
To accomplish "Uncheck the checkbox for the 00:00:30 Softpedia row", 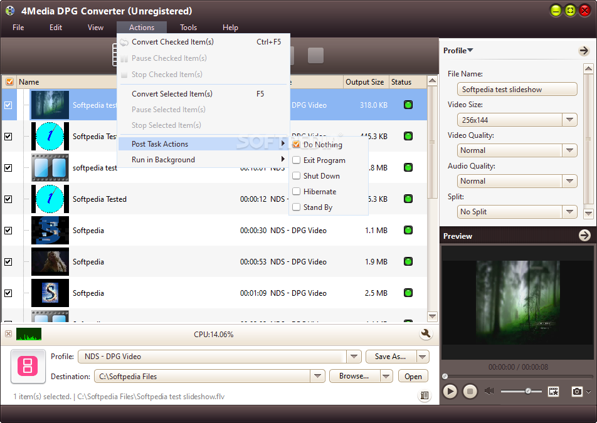I will [8, 231].
